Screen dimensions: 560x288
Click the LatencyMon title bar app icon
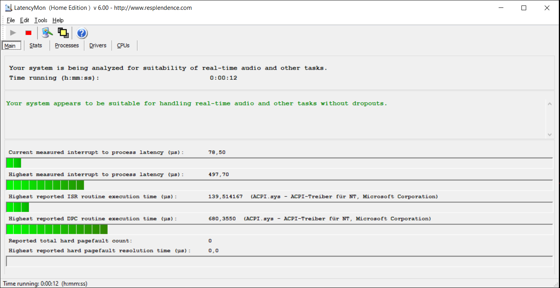[x=8, y=8]
